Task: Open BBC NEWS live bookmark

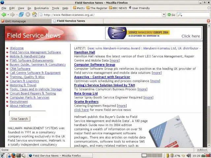Action: pos(118,8)
